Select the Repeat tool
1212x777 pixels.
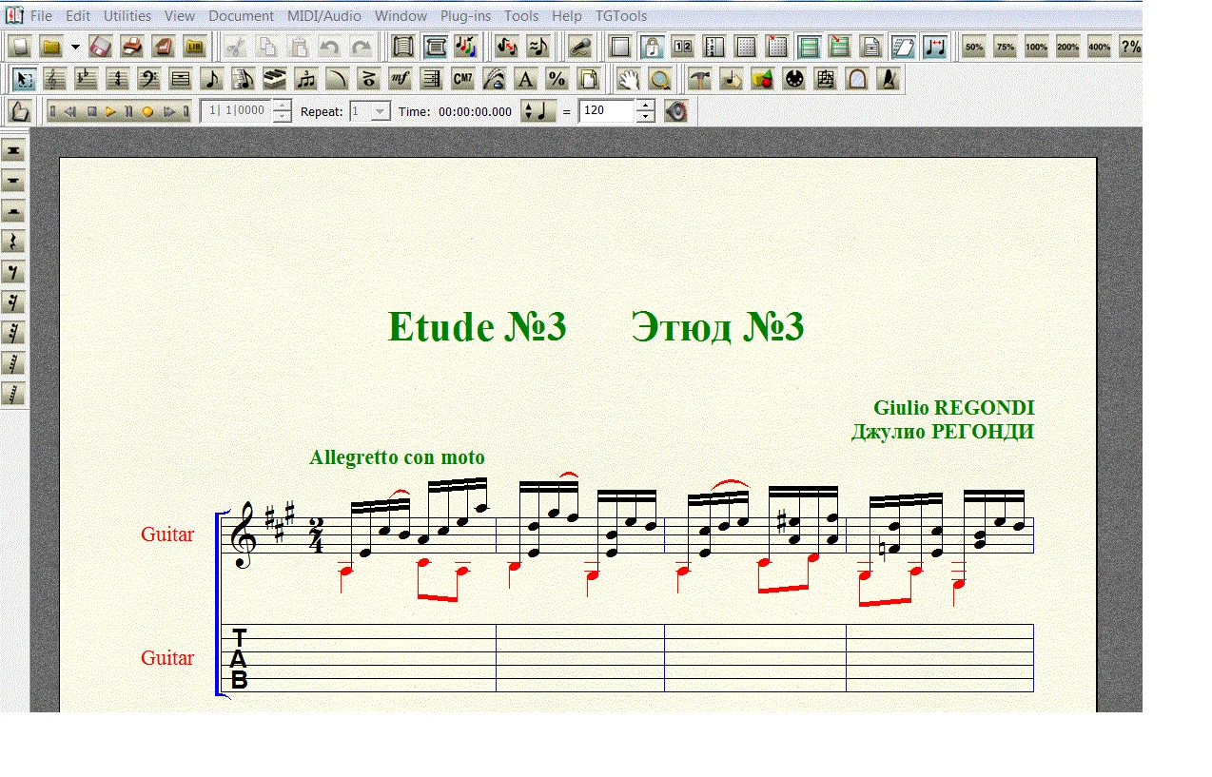point(432,79)
